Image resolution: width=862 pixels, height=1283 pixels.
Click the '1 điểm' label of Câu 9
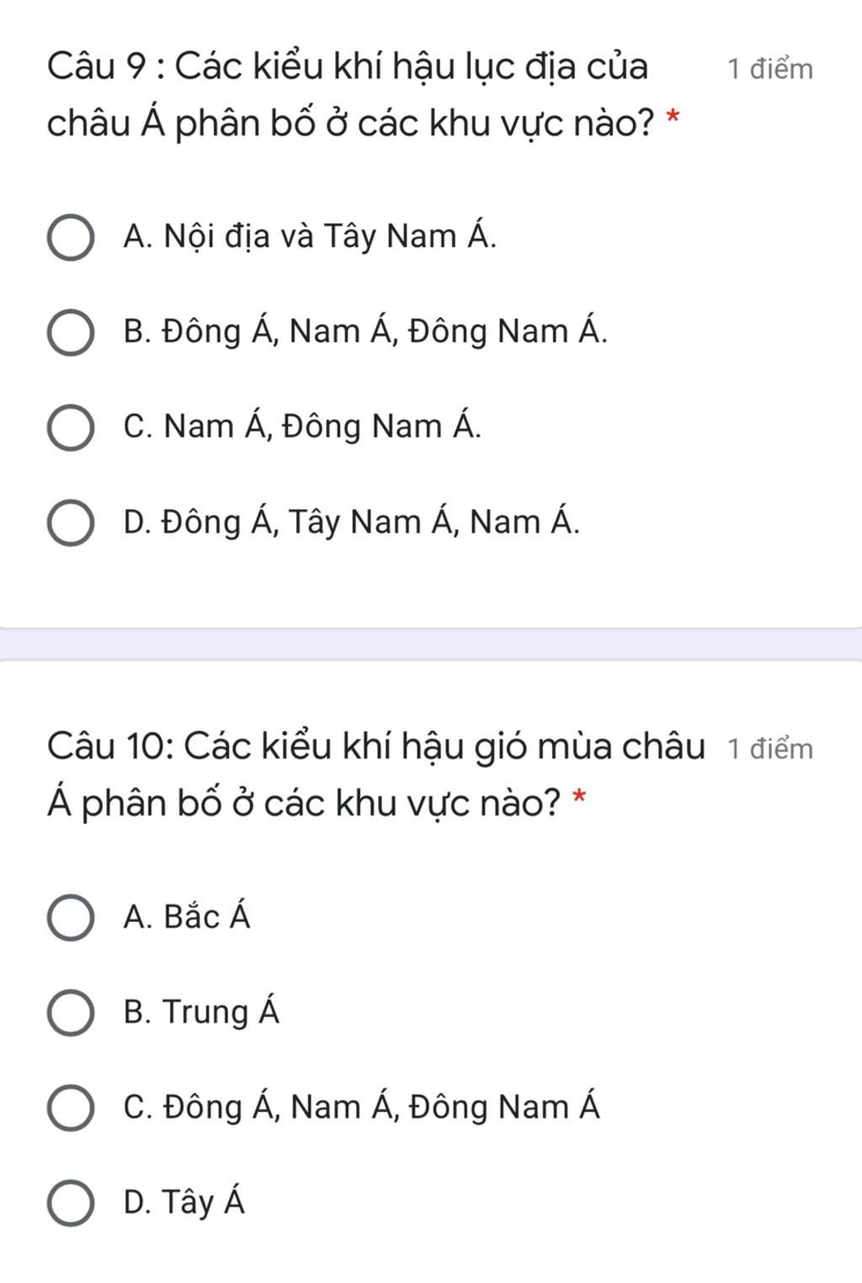pos(770,68)
